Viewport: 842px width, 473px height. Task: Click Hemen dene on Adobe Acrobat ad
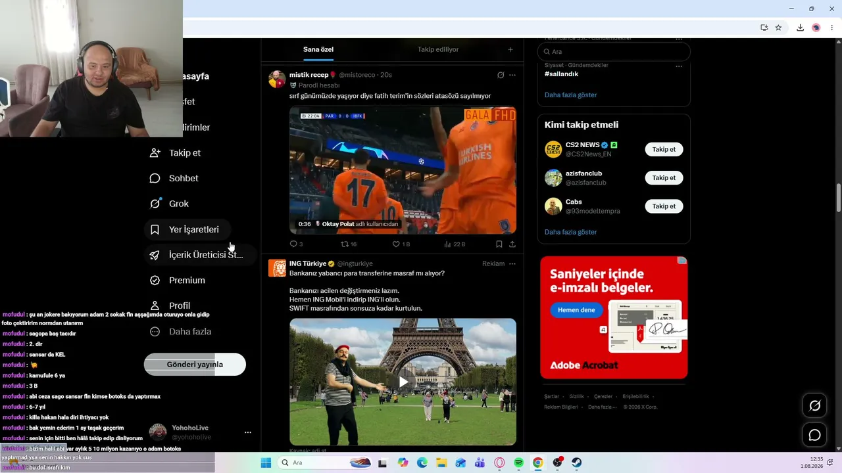(576, 310)
